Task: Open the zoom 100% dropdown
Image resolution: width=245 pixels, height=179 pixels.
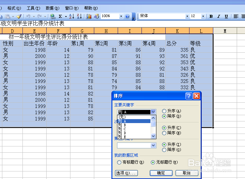Action: tap(121, 16)
